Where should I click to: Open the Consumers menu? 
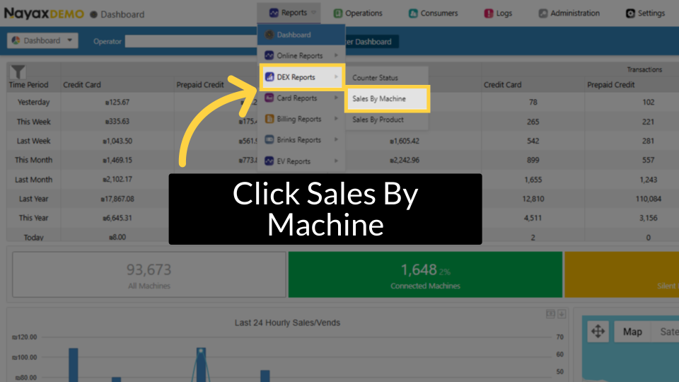[x=433, y=13]
